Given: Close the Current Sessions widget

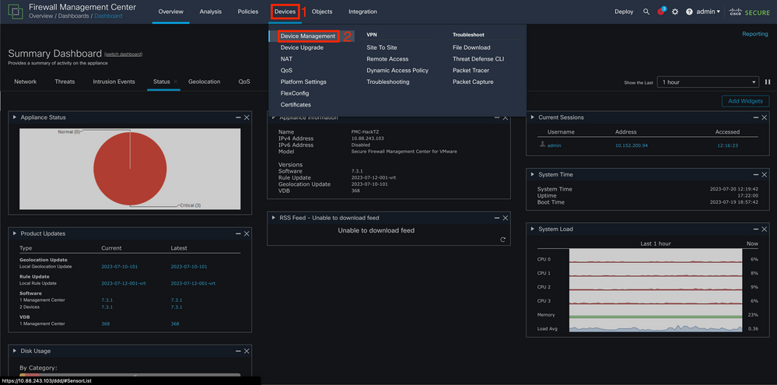Looking at the screenshot, I should [764, 117].
